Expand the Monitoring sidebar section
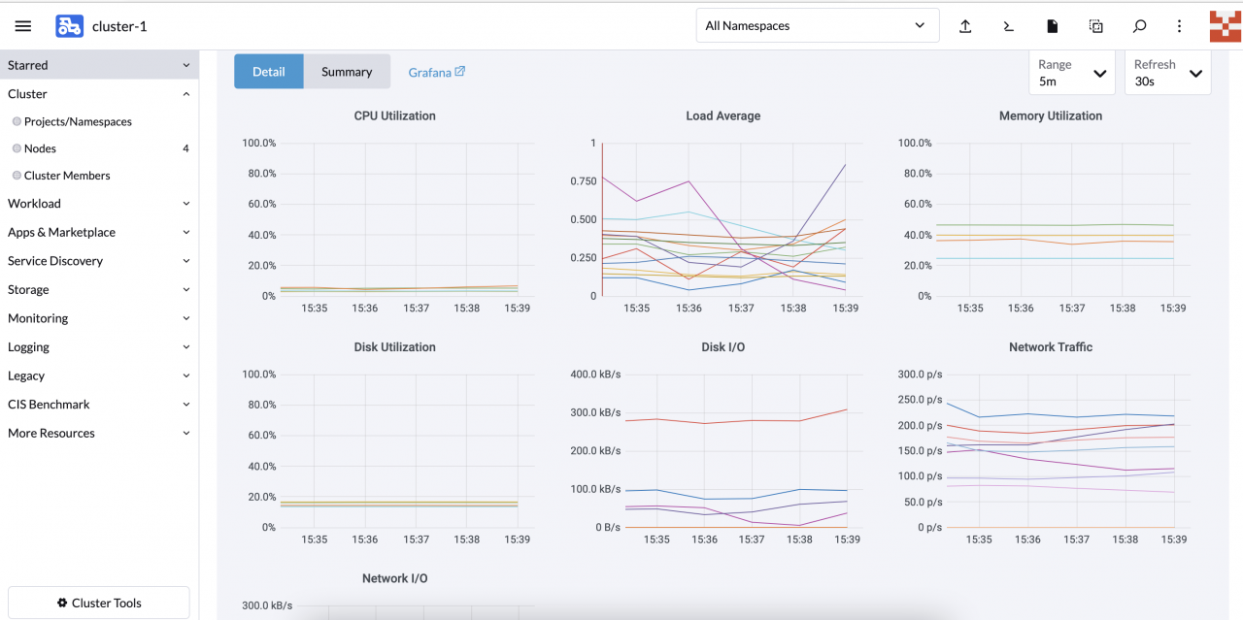This screenshot has width=1243, height=620. [x=97, y=318]
